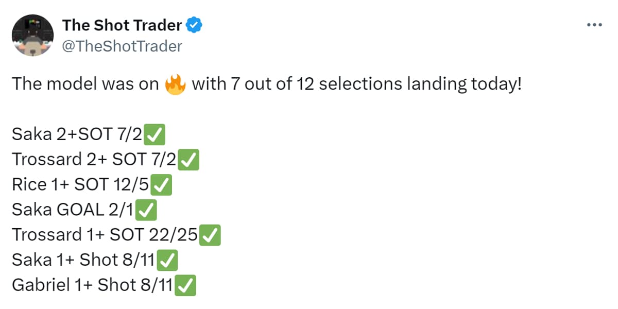Click the checkmark next to Saka GOAL 2/1

pyautogui.click(x=147, y=210)
